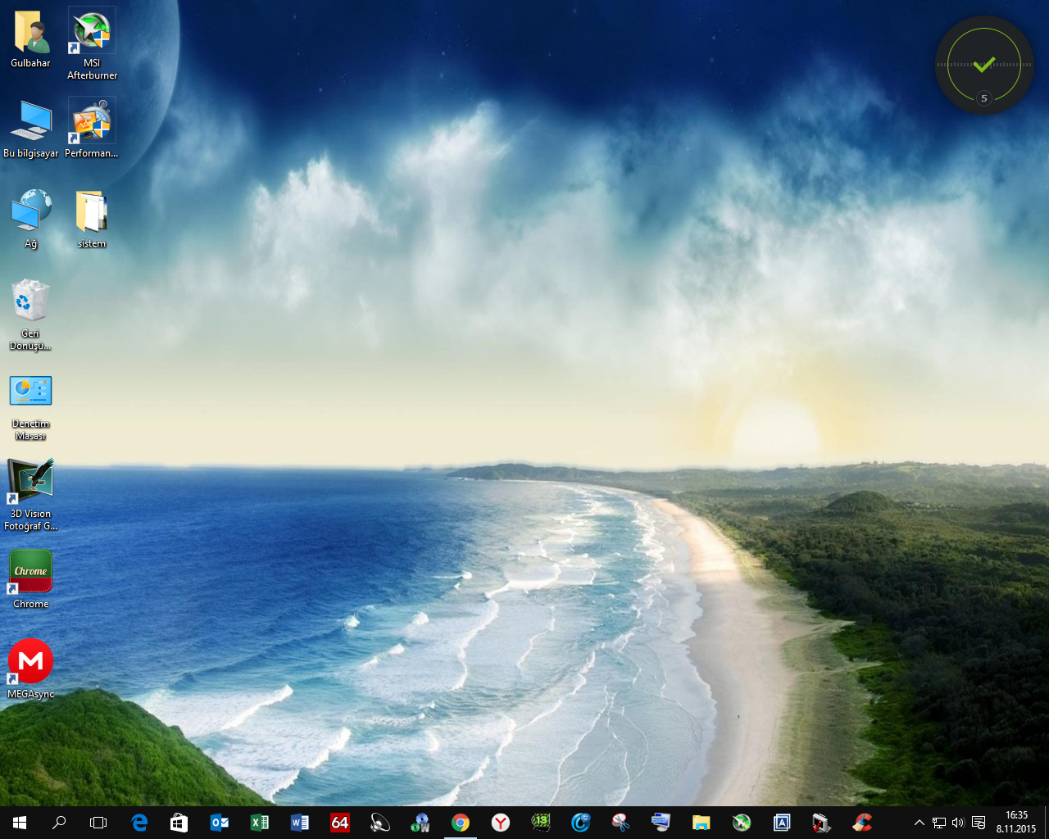Select the 3D Vision Fotoğraf shortcut
1049x839 pixels.
(x=30, y=495)
